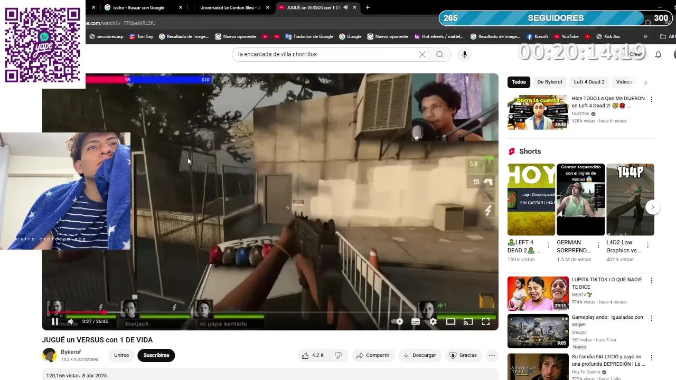Open options for 'Su familia FALLECIÓ' video
The height and width of the screenshot is (380, 676).
[651, 357]
